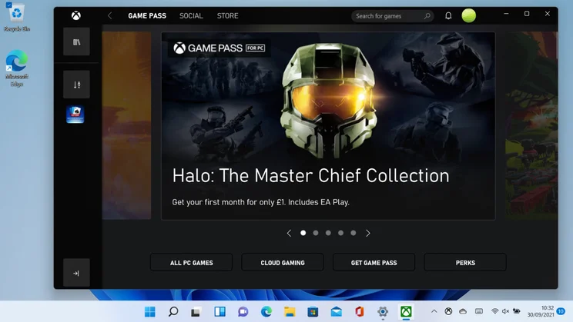Open Settings from taskbar
Screen dimensions: 573x322
tap(383, 312)
